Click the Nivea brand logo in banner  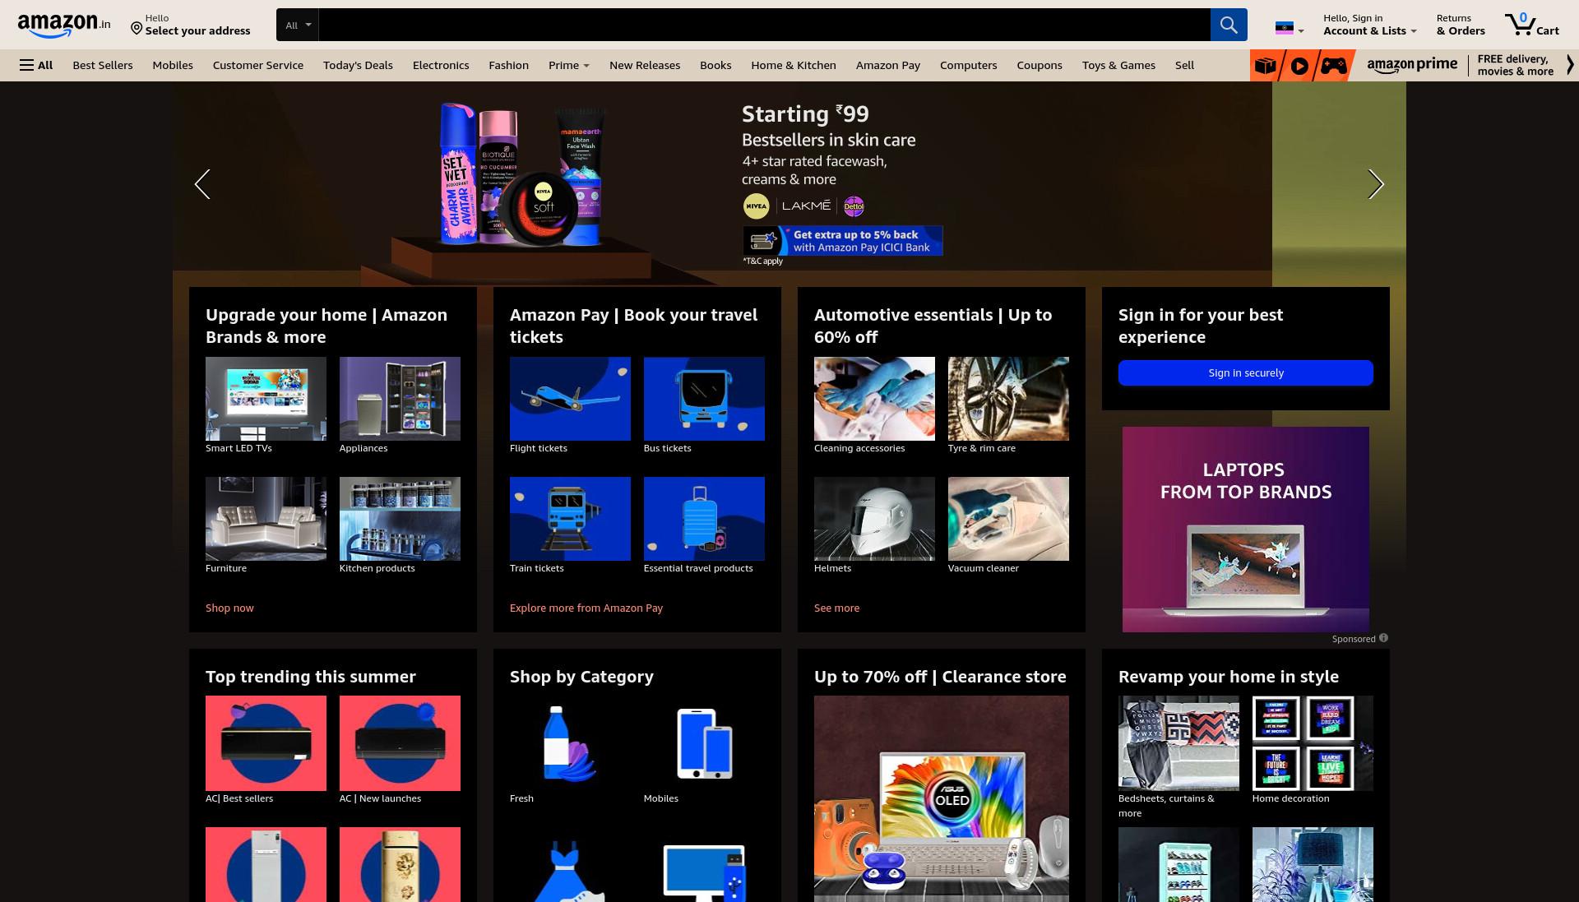756,206
